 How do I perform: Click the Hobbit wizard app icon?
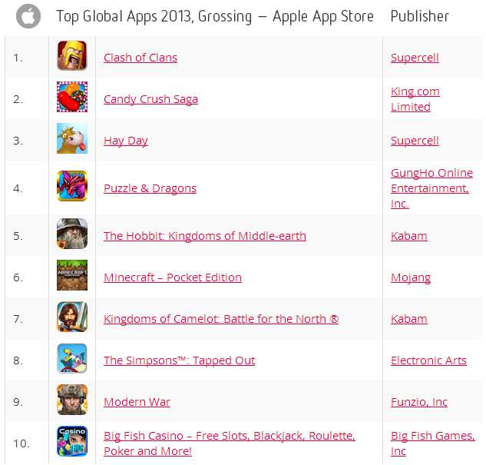72,234
